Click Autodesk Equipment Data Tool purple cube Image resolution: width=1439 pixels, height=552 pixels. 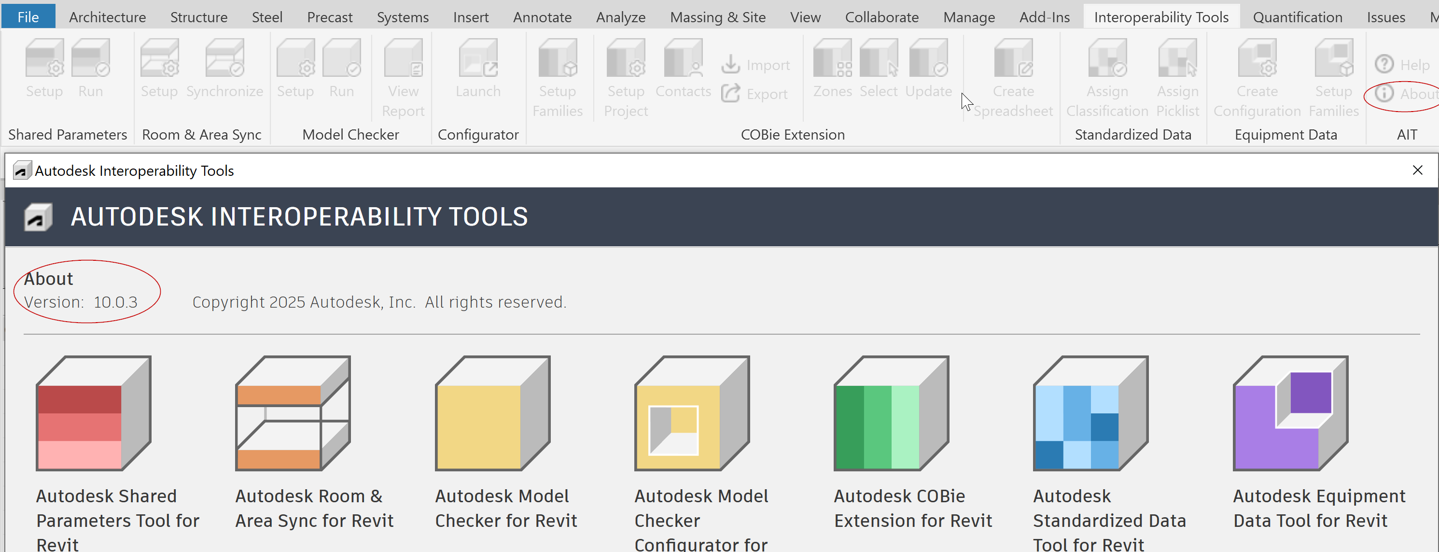[1290, 413]
